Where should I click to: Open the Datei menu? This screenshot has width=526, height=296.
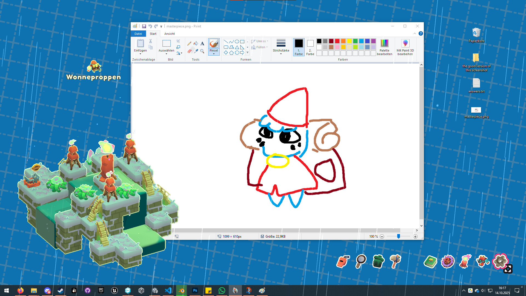(x=138, y=33)
